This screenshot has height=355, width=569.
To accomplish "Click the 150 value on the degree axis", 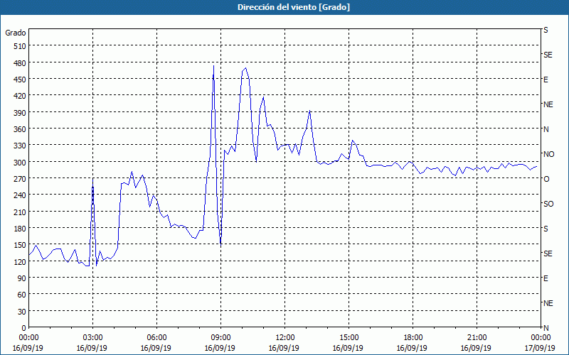I will pos(20,245).
